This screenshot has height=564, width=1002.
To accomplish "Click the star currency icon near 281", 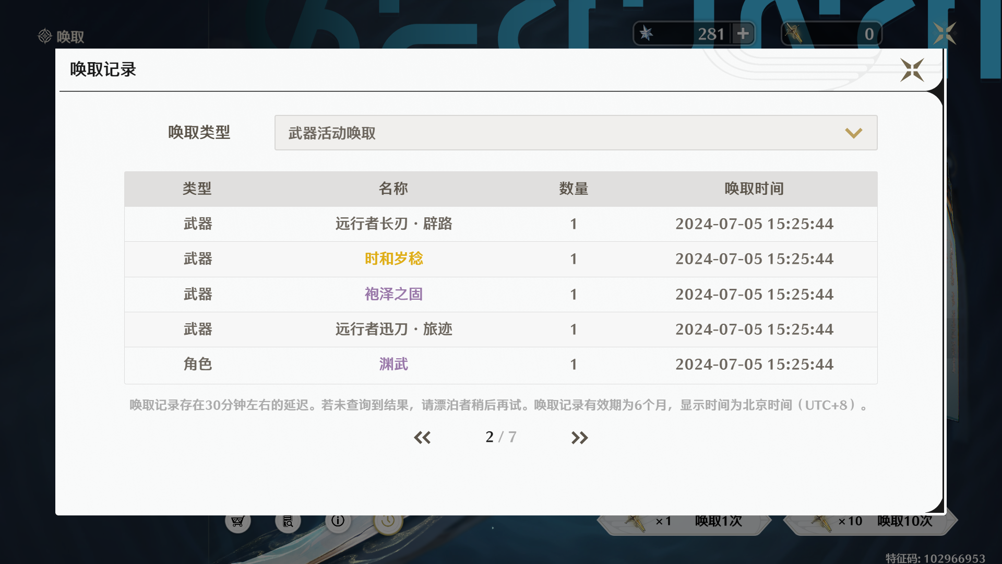I will (647, 34).
